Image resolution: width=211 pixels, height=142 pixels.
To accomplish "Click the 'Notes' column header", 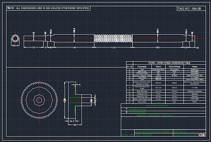I will point(195,67).
